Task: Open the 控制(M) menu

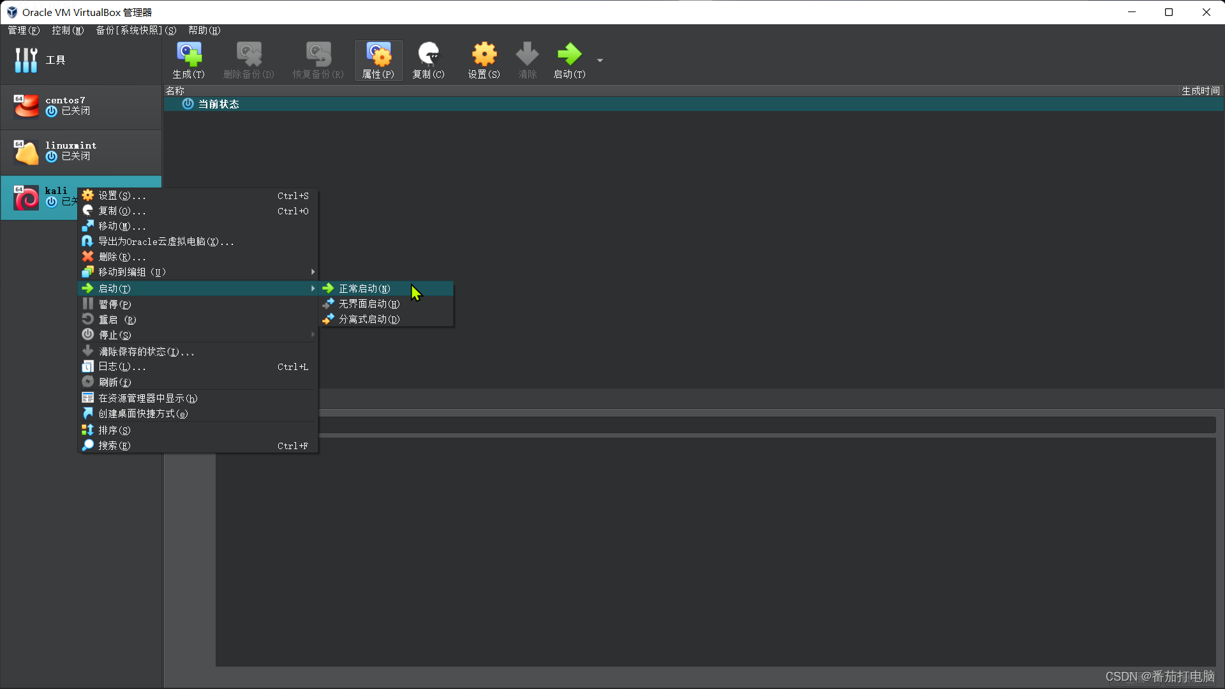Action: pos(68,30)
